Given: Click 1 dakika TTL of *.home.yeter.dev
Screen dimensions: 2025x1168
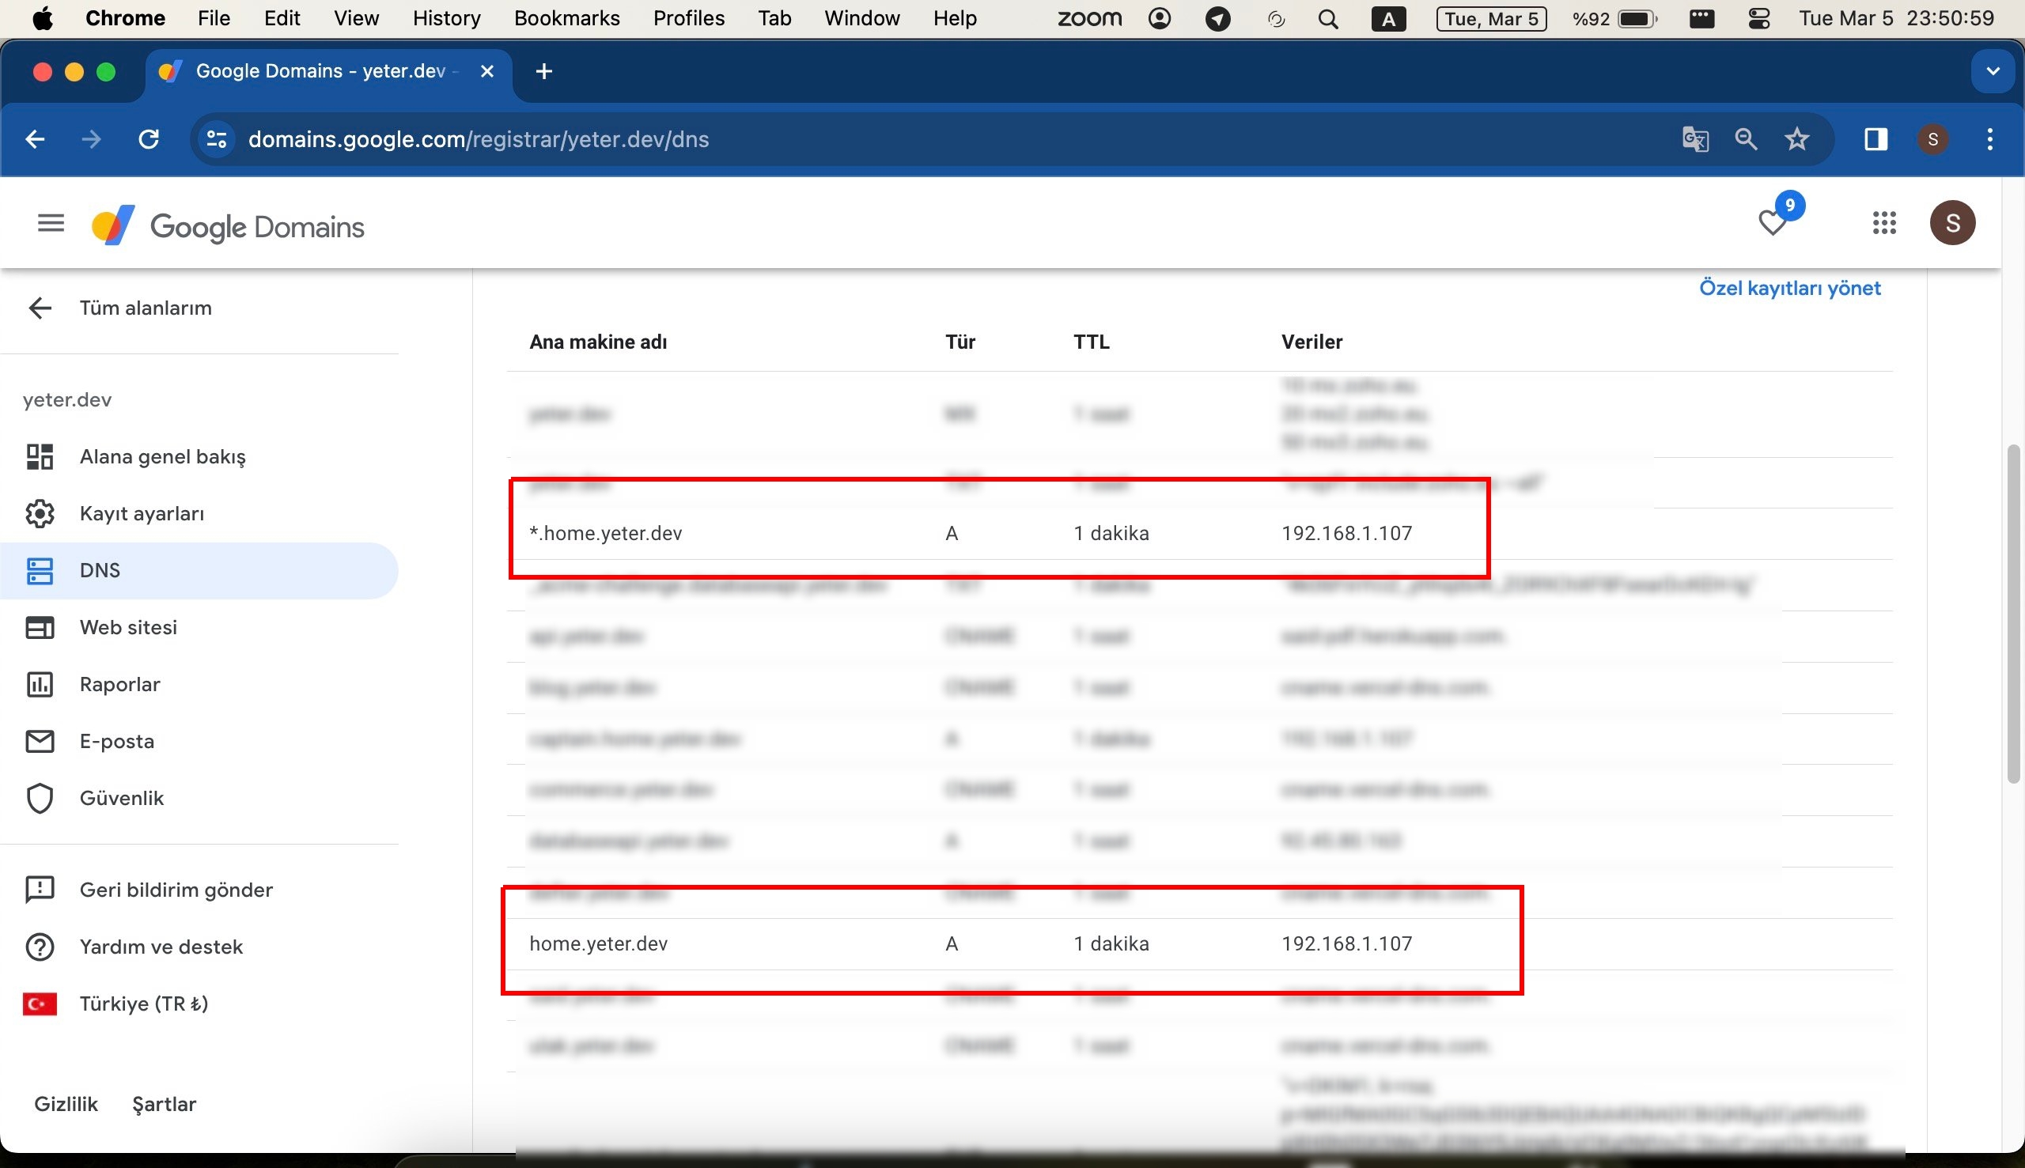Looking at the screenshot, I should pos(1111,534).
